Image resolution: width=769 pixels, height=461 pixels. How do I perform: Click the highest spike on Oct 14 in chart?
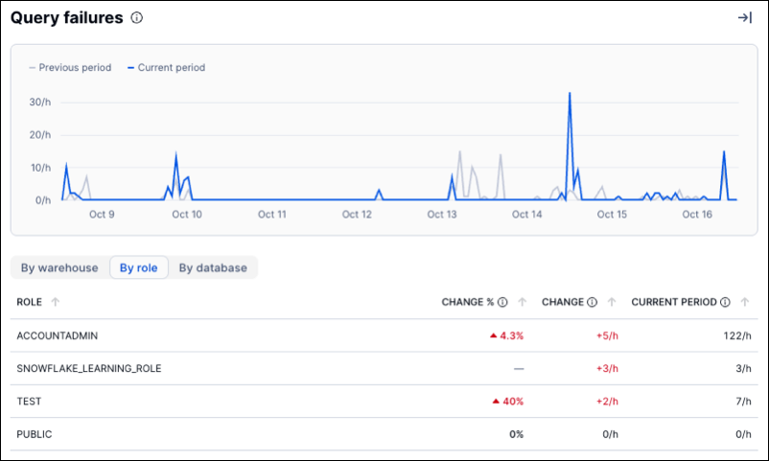570,94
